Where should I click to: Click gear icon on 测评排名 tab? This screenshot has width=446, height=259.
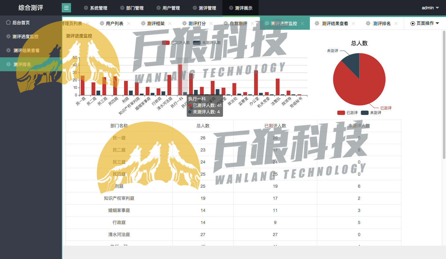coord(368,23)
